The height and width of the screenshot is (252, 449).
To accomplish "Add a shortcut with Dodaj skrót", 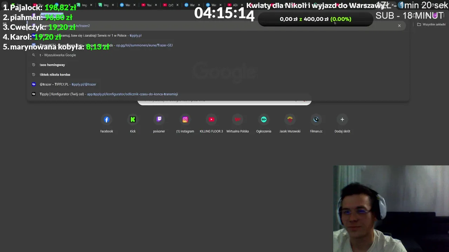I will point(342,124).
